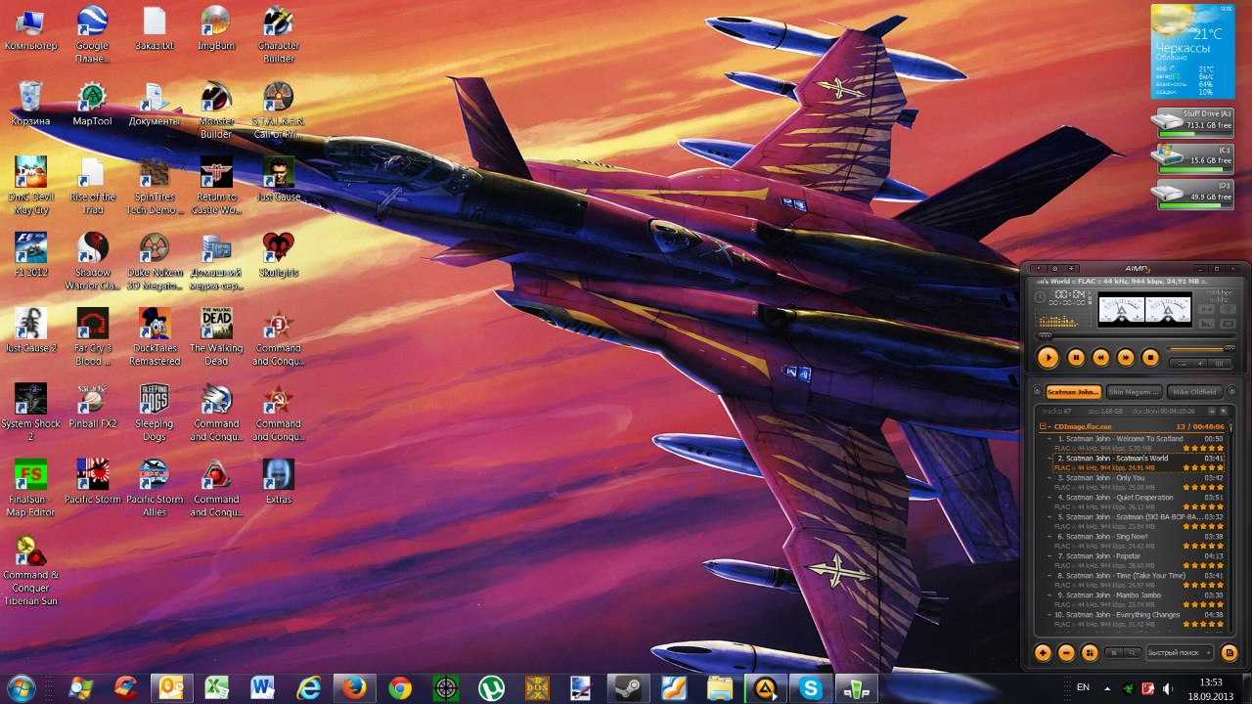The height and width of the screenshot is (704, 1252).
Task: Select the System Shock 2 icon
Action: point(30,413)
